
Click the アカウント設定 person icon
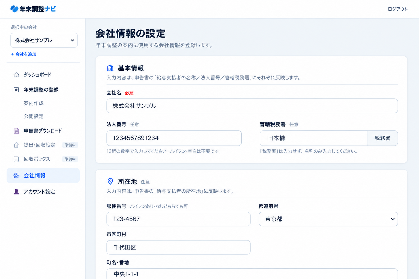tap(16, 192)
